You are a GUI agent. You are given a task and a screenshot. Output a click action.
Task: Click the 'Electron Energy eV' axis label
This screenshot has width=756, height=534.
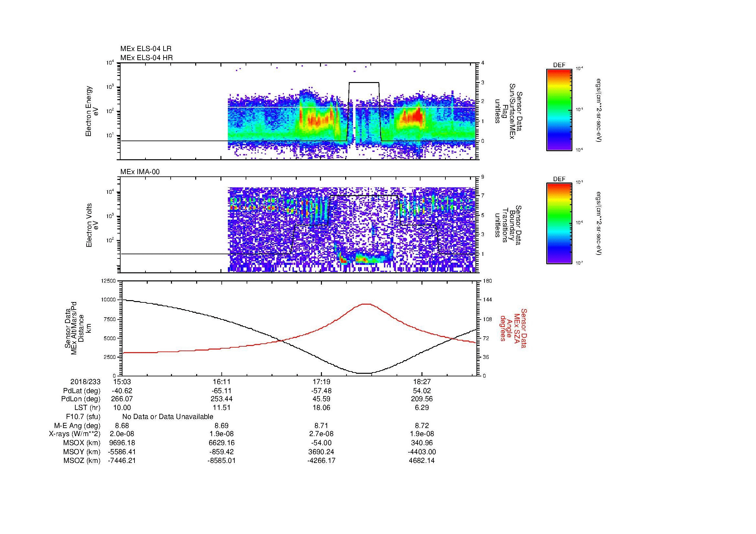[92, 111]
